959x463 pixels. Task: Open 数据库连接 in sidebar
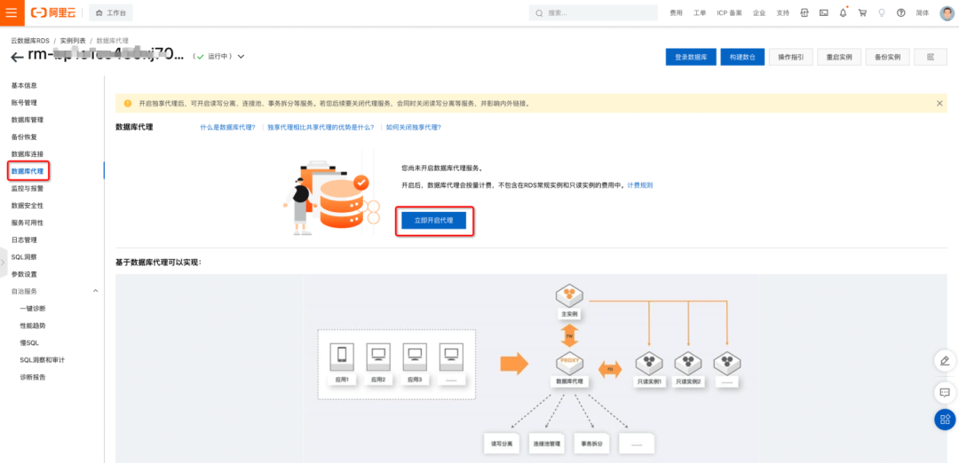pyautogui.click(x=28, y=154)
